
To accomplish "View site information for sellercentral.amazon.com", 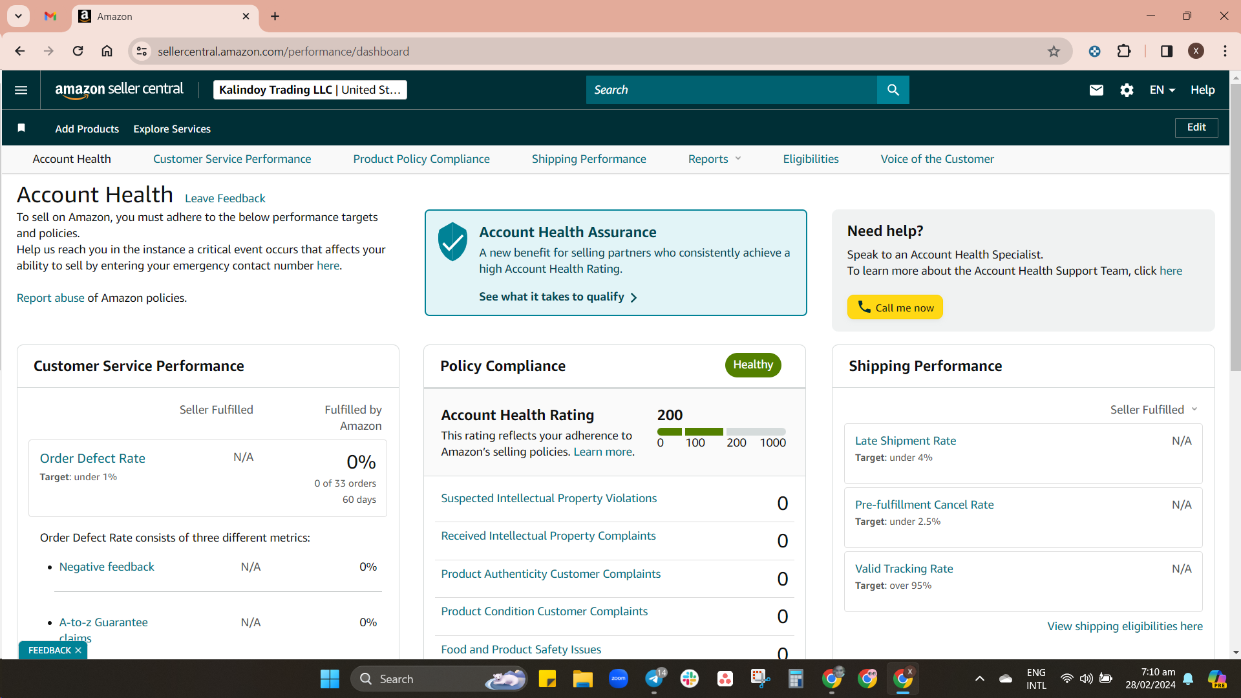I will (x=142, y=51).
